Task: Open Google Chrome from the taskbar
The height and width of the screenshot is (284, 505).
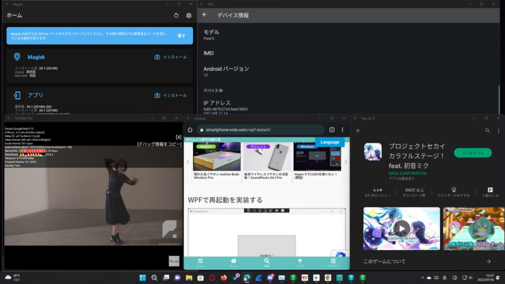Action: (x=328, y=278)
